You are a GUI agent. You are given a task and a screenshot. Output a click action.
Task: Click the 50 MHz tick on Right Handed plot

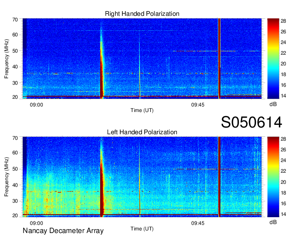pyautogui.click(x=15, y=51)
